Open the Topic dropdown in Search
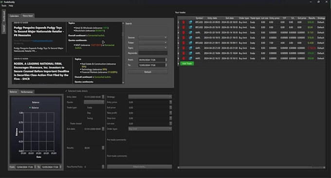Viewport: 331px width, 178px height. [153, 48]
